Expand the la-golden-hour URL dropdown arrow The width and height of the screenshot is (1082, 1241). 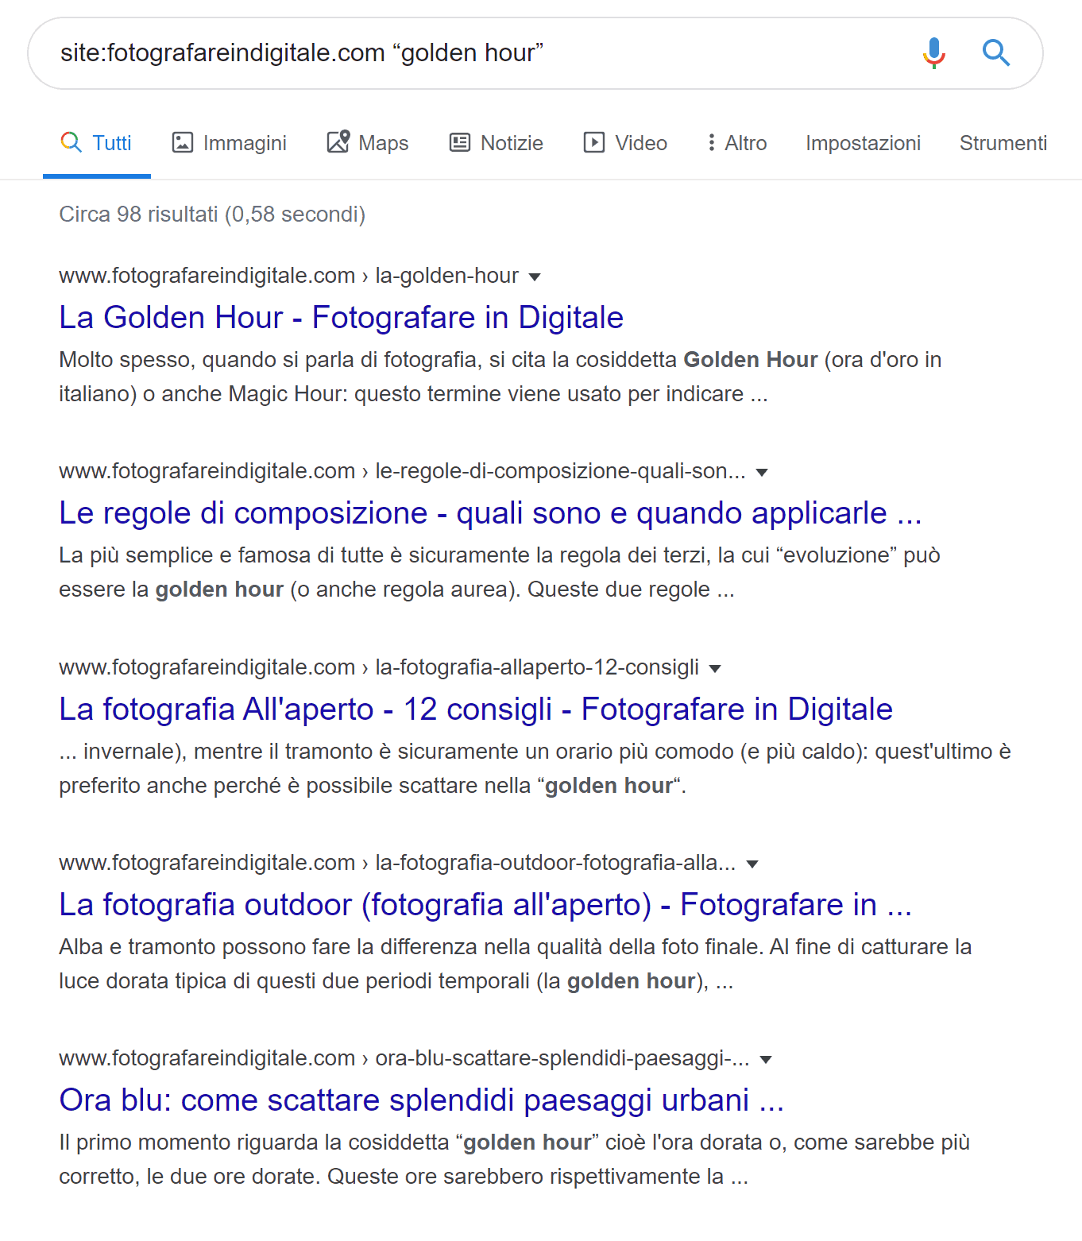click(535, 277)
